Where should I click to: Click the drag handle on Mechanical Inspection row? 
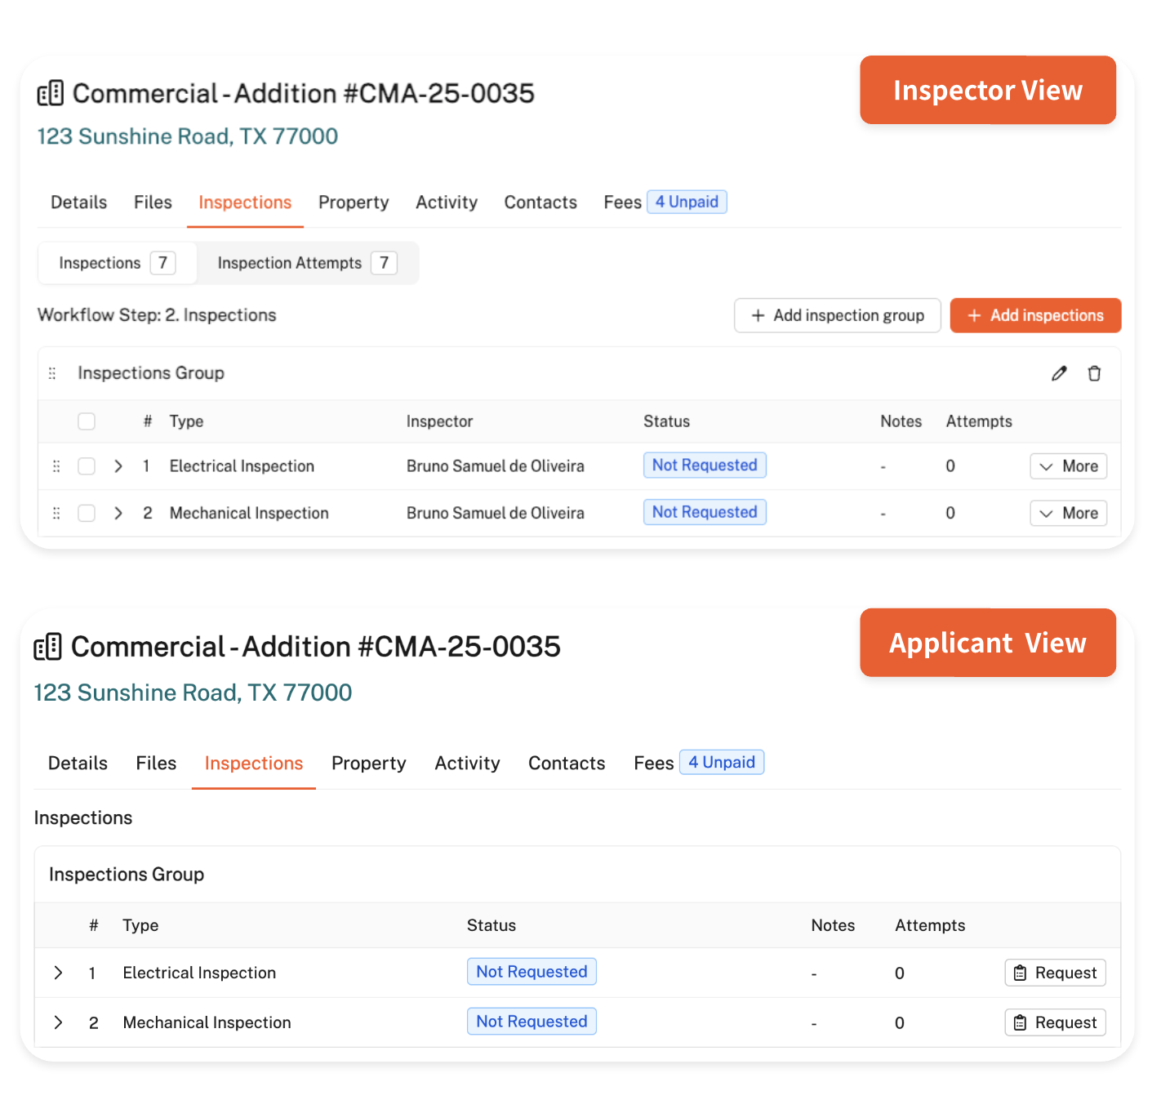coord(56,513)
